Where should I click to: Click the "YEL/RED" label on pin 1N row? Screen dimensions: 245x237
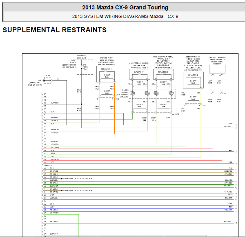54,133
